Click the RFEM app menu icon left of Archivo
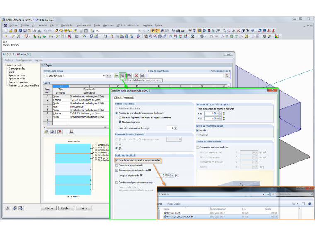The width and height of the screenshot is (315, 236). [5, 26]
